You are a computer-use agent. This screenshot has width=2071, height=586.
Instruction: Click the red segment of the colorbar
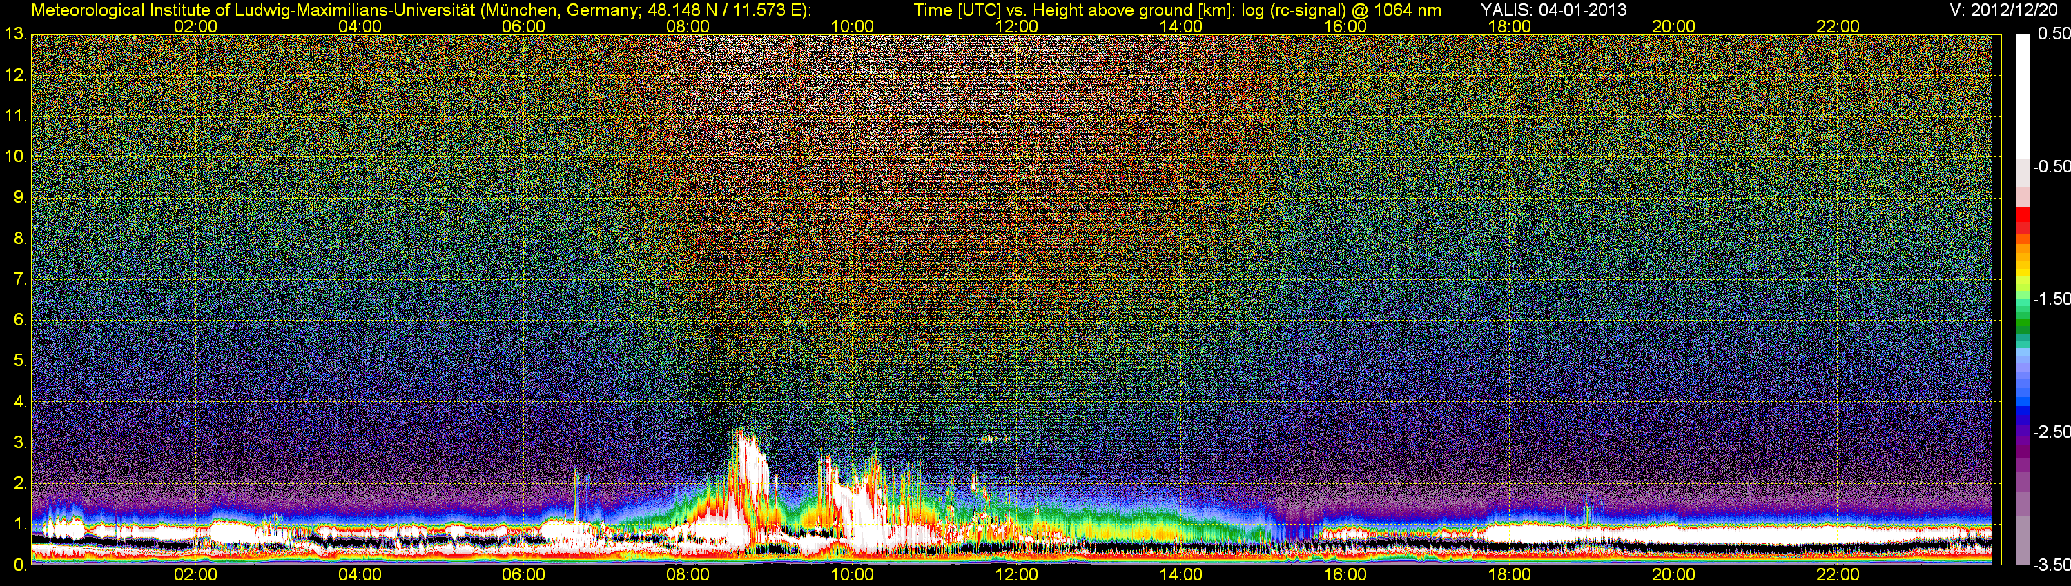(2023, 220)
